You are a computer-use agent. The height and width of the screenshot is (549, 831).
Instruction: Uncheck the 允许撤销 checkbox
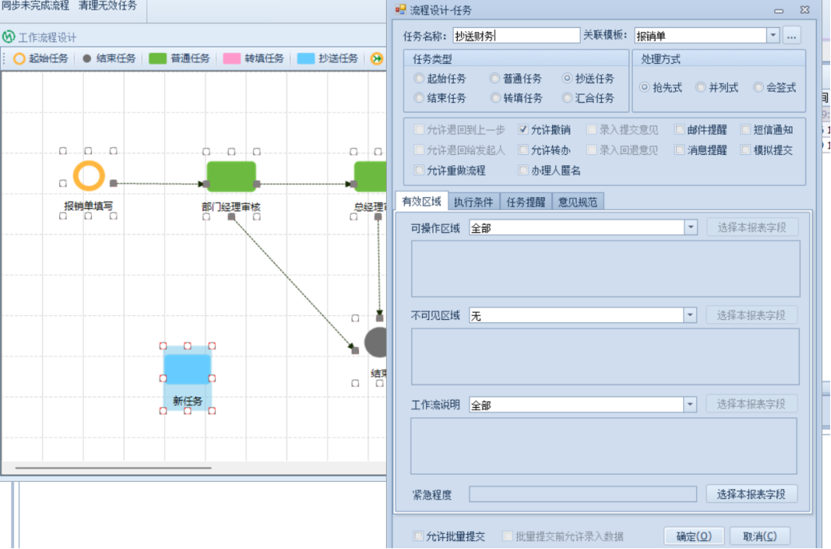[x=523, y=129]
